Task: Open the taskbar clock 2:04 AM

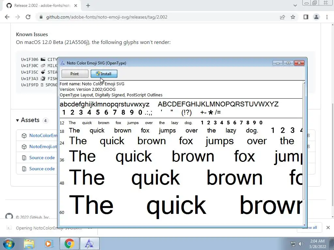Action: coord(317,244)
